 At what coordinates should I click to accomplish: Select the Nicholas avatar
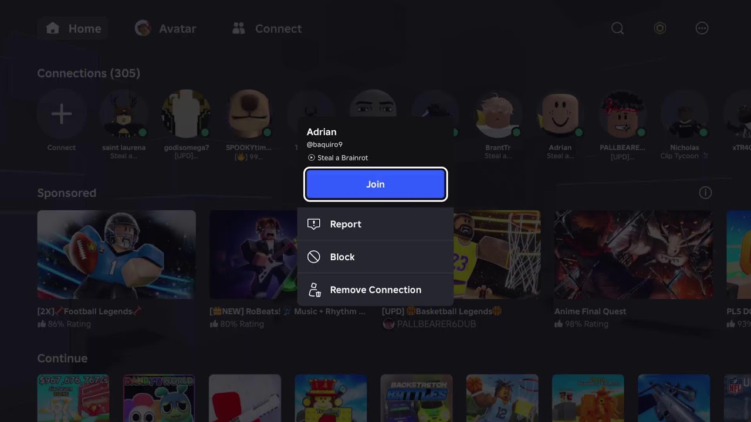point(685,114)
